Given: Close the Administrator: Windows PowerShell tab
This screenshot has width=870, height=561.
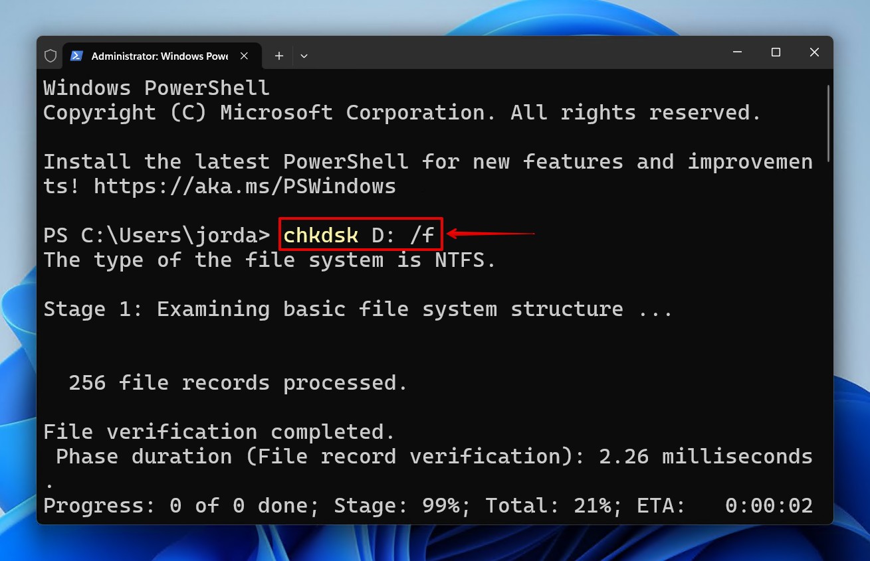Looking at the screenshot, I should [x=243, y=56].
